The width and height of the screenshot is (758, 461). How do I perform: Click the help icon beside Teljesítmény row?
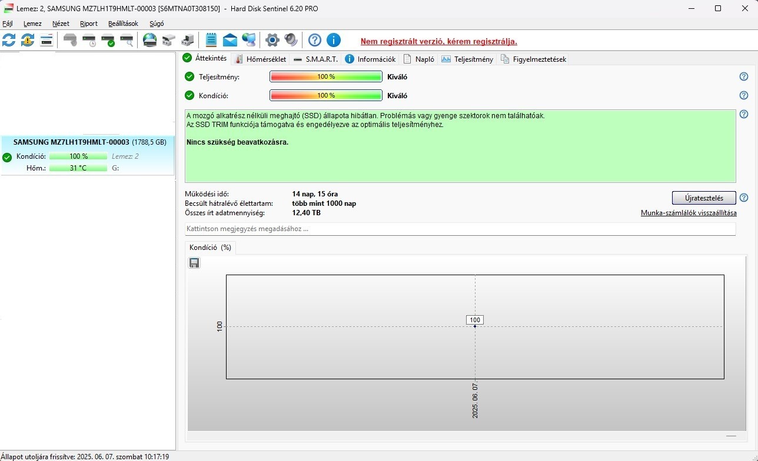point(744,76)
